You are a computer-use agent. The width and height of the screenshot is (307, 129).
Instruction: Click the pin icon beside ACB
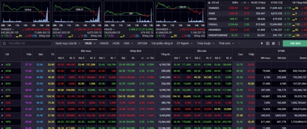(2, 65)
